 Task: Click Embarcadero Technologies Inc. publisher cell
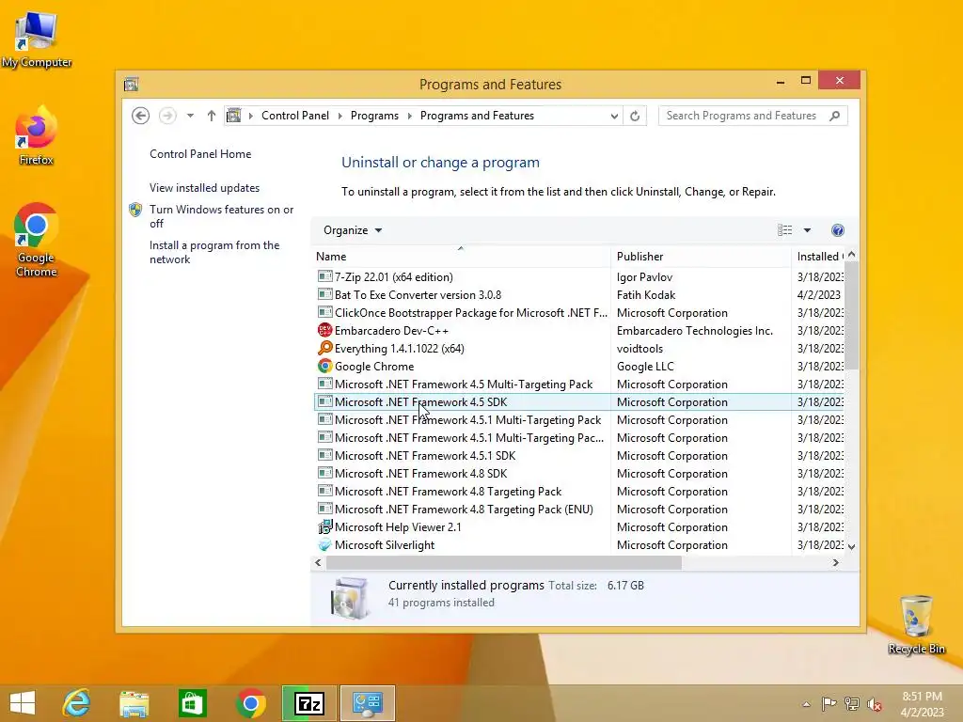[695, 331]
